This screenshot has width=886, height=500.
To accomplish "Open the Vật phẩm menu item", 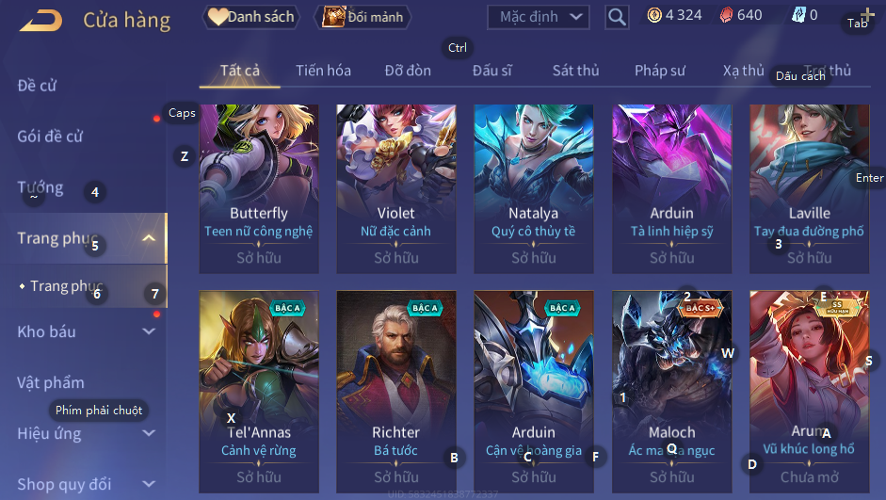I will click(50, 382).
